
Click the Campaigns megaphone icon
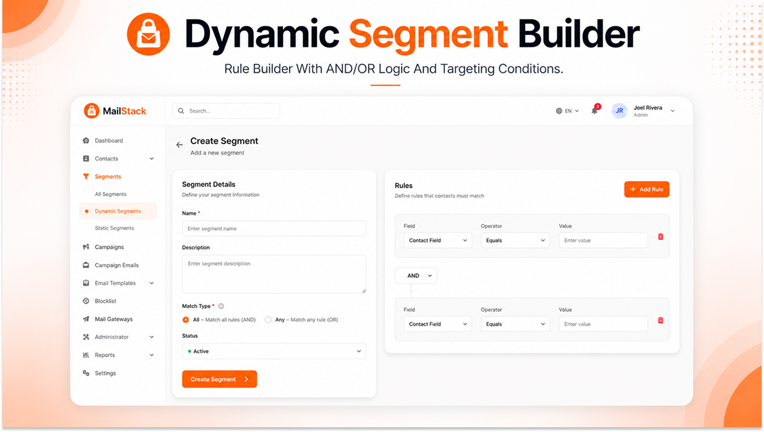click(x=86, y=247)
